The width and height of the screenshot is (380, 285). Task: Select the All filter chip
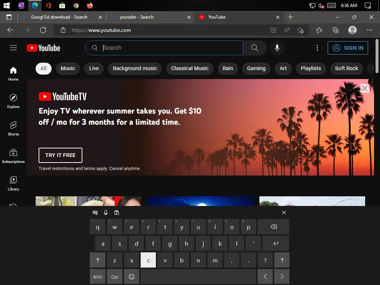click(x=43, y=68)
